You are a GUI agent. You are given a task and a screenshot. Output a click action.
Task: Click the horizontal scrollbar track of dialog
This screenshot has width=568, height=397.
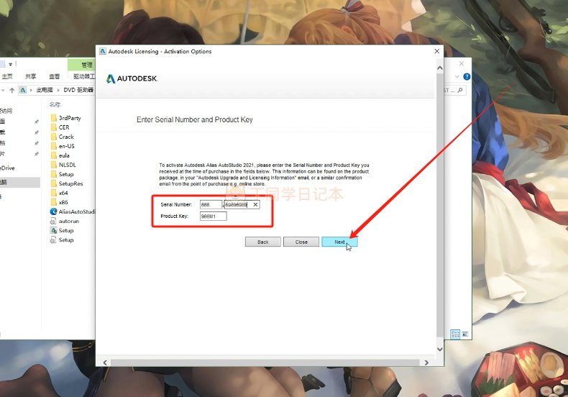[265, 362]
